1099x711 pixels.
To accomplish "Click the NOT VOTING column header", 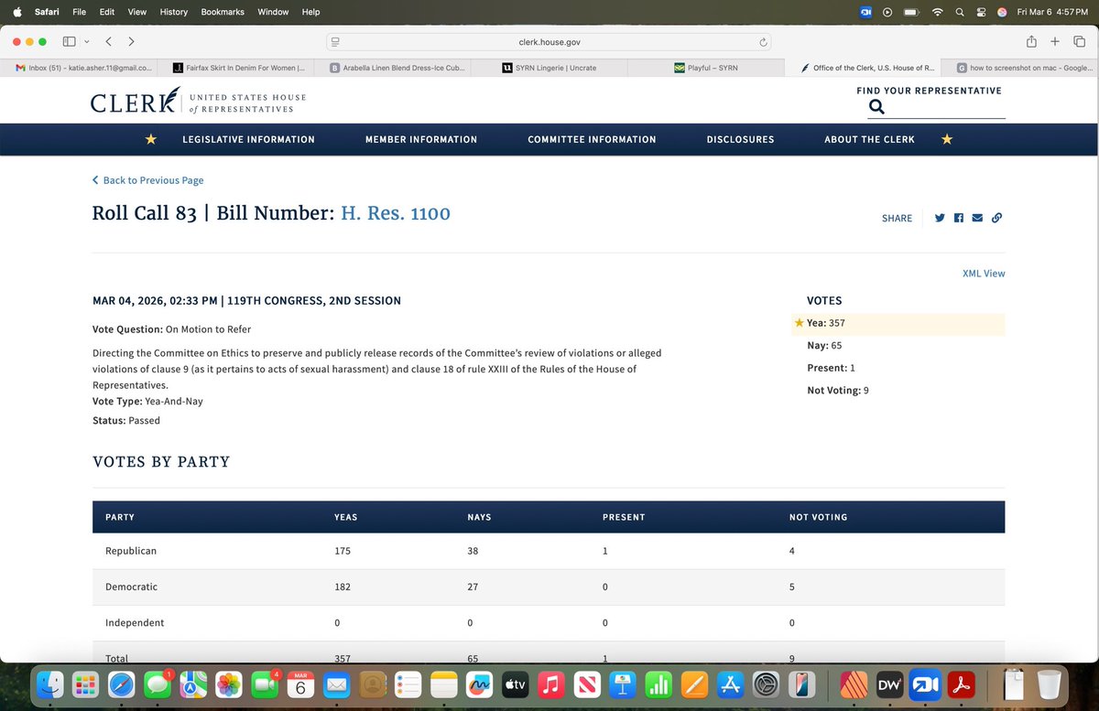I will tap(818, 517).
